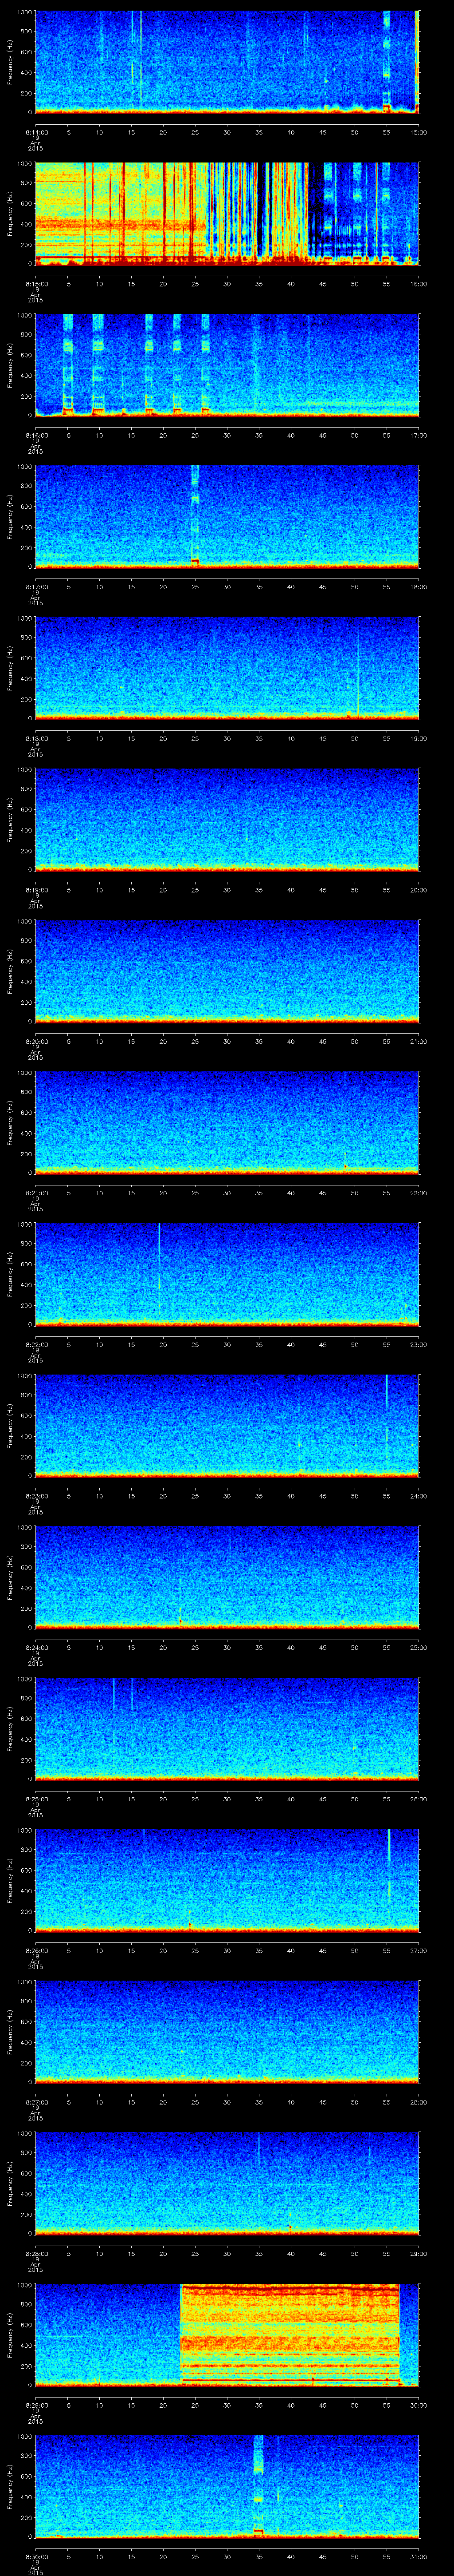Select the spectrogram plot starting at 8:17:00
This screenshot has width=454, height=2576.
(x=227, y=516)
